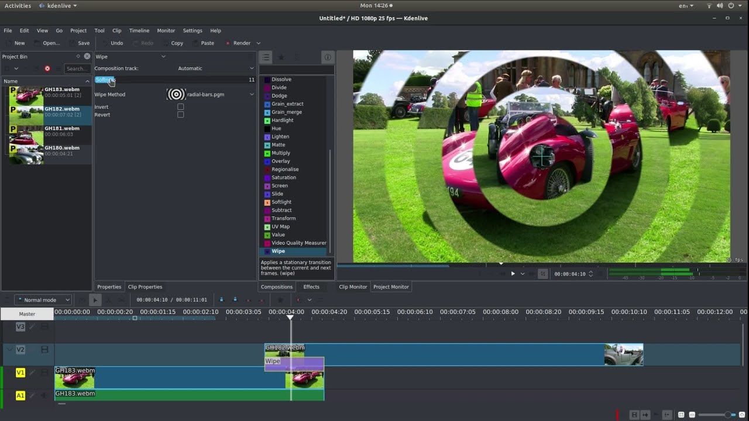Select the Divide composition
The width and height of the screenshot is (749, 421).
(x=279, y=88)
